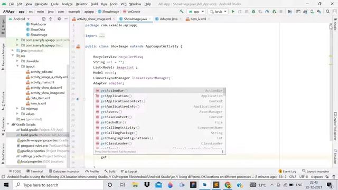Choose getClassLoader() from suggestions
This screenshot has height=190, width=338.
pos(159,144)
